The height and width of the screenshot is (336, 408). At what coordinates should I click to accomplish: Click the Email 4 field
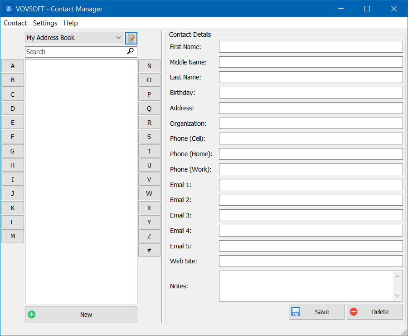tap(311, 230)
